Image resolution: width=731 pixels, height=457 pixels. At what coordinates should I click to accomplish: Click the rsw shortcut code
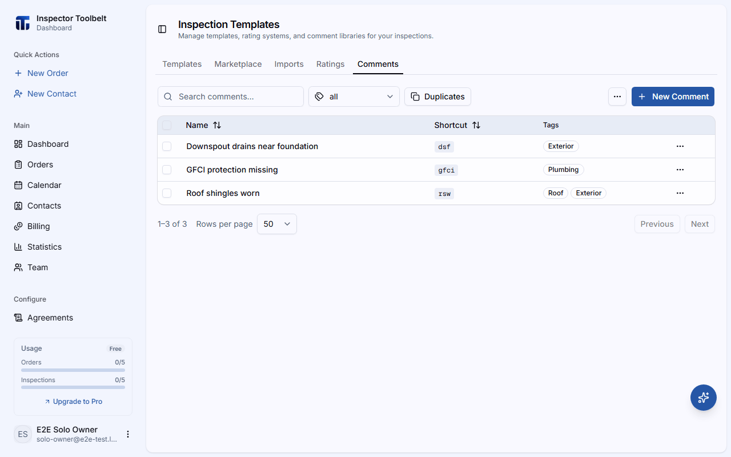[x=444, y=194]
